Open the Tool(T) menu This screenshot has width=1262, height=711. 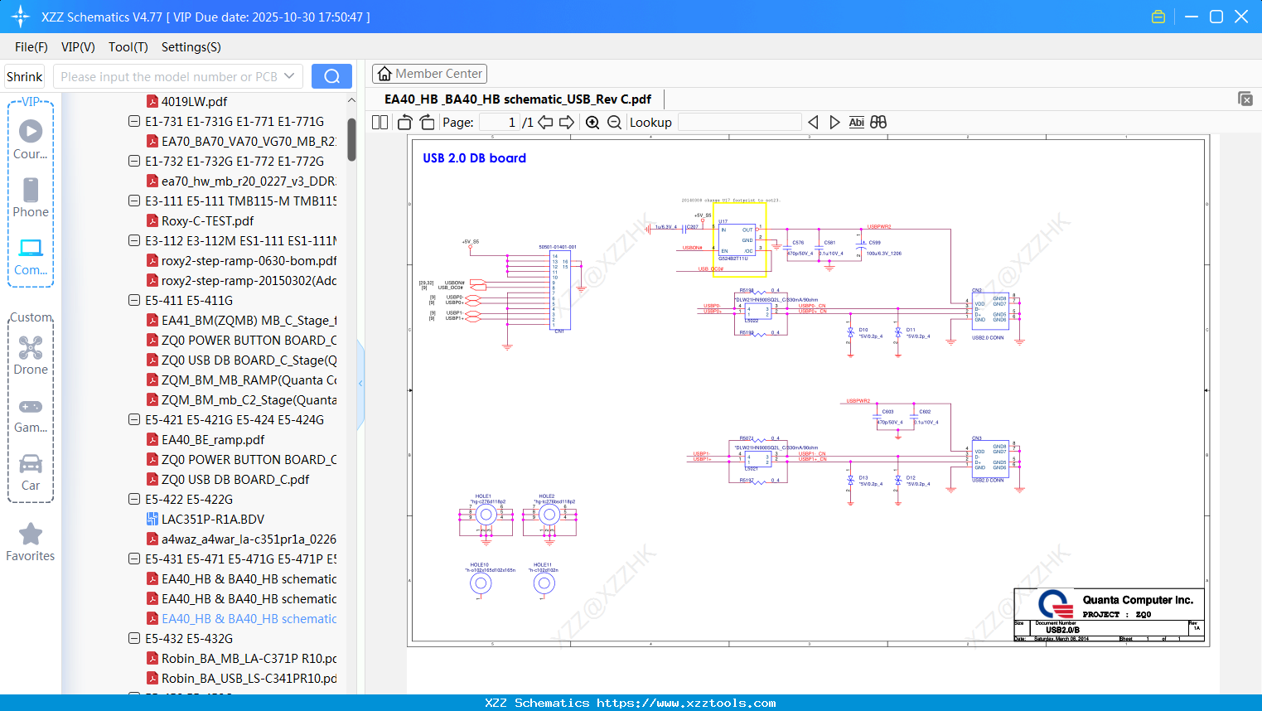[x=128, y=47]
